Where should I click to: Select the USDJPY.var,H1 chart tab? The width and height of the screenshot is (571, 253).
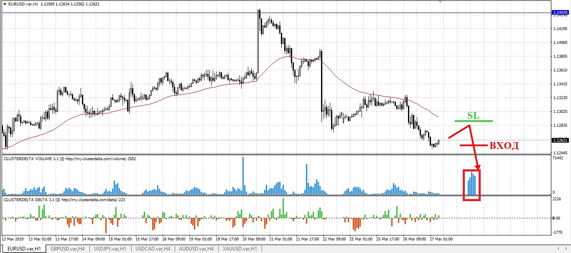click(110, 249)
